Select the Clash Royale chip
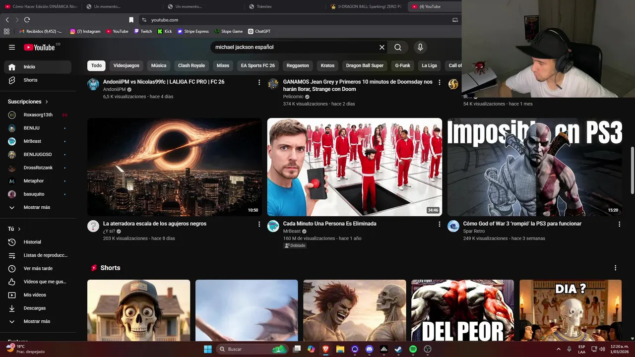Screen dimensions: 635x357 click(191, 65)
